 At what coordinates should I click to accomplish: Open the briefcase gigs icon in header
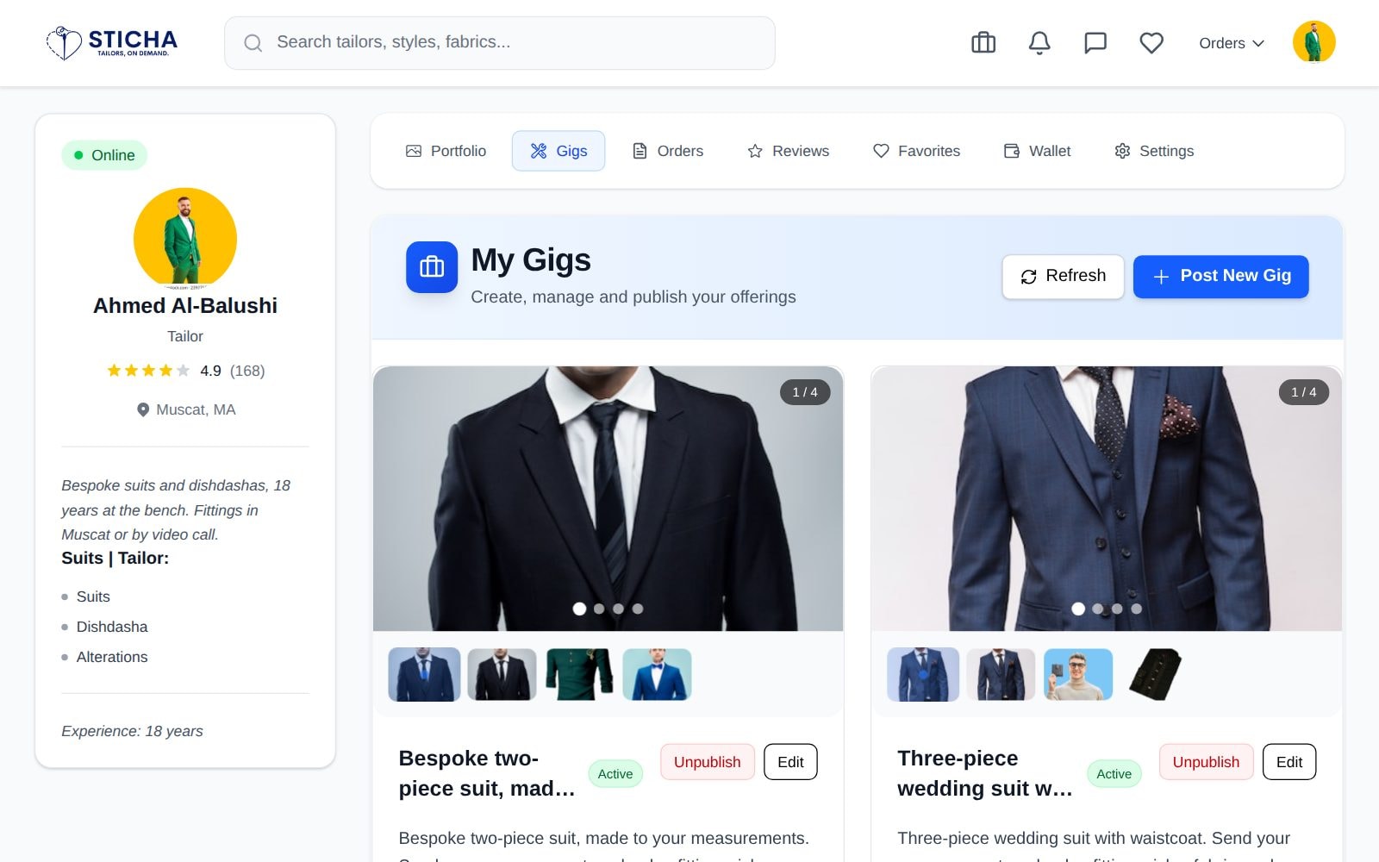[x=983, y=43]
